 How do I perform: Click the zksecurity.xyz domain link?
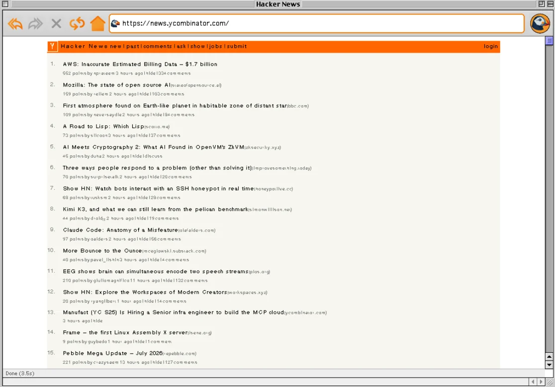click(263, 148)
